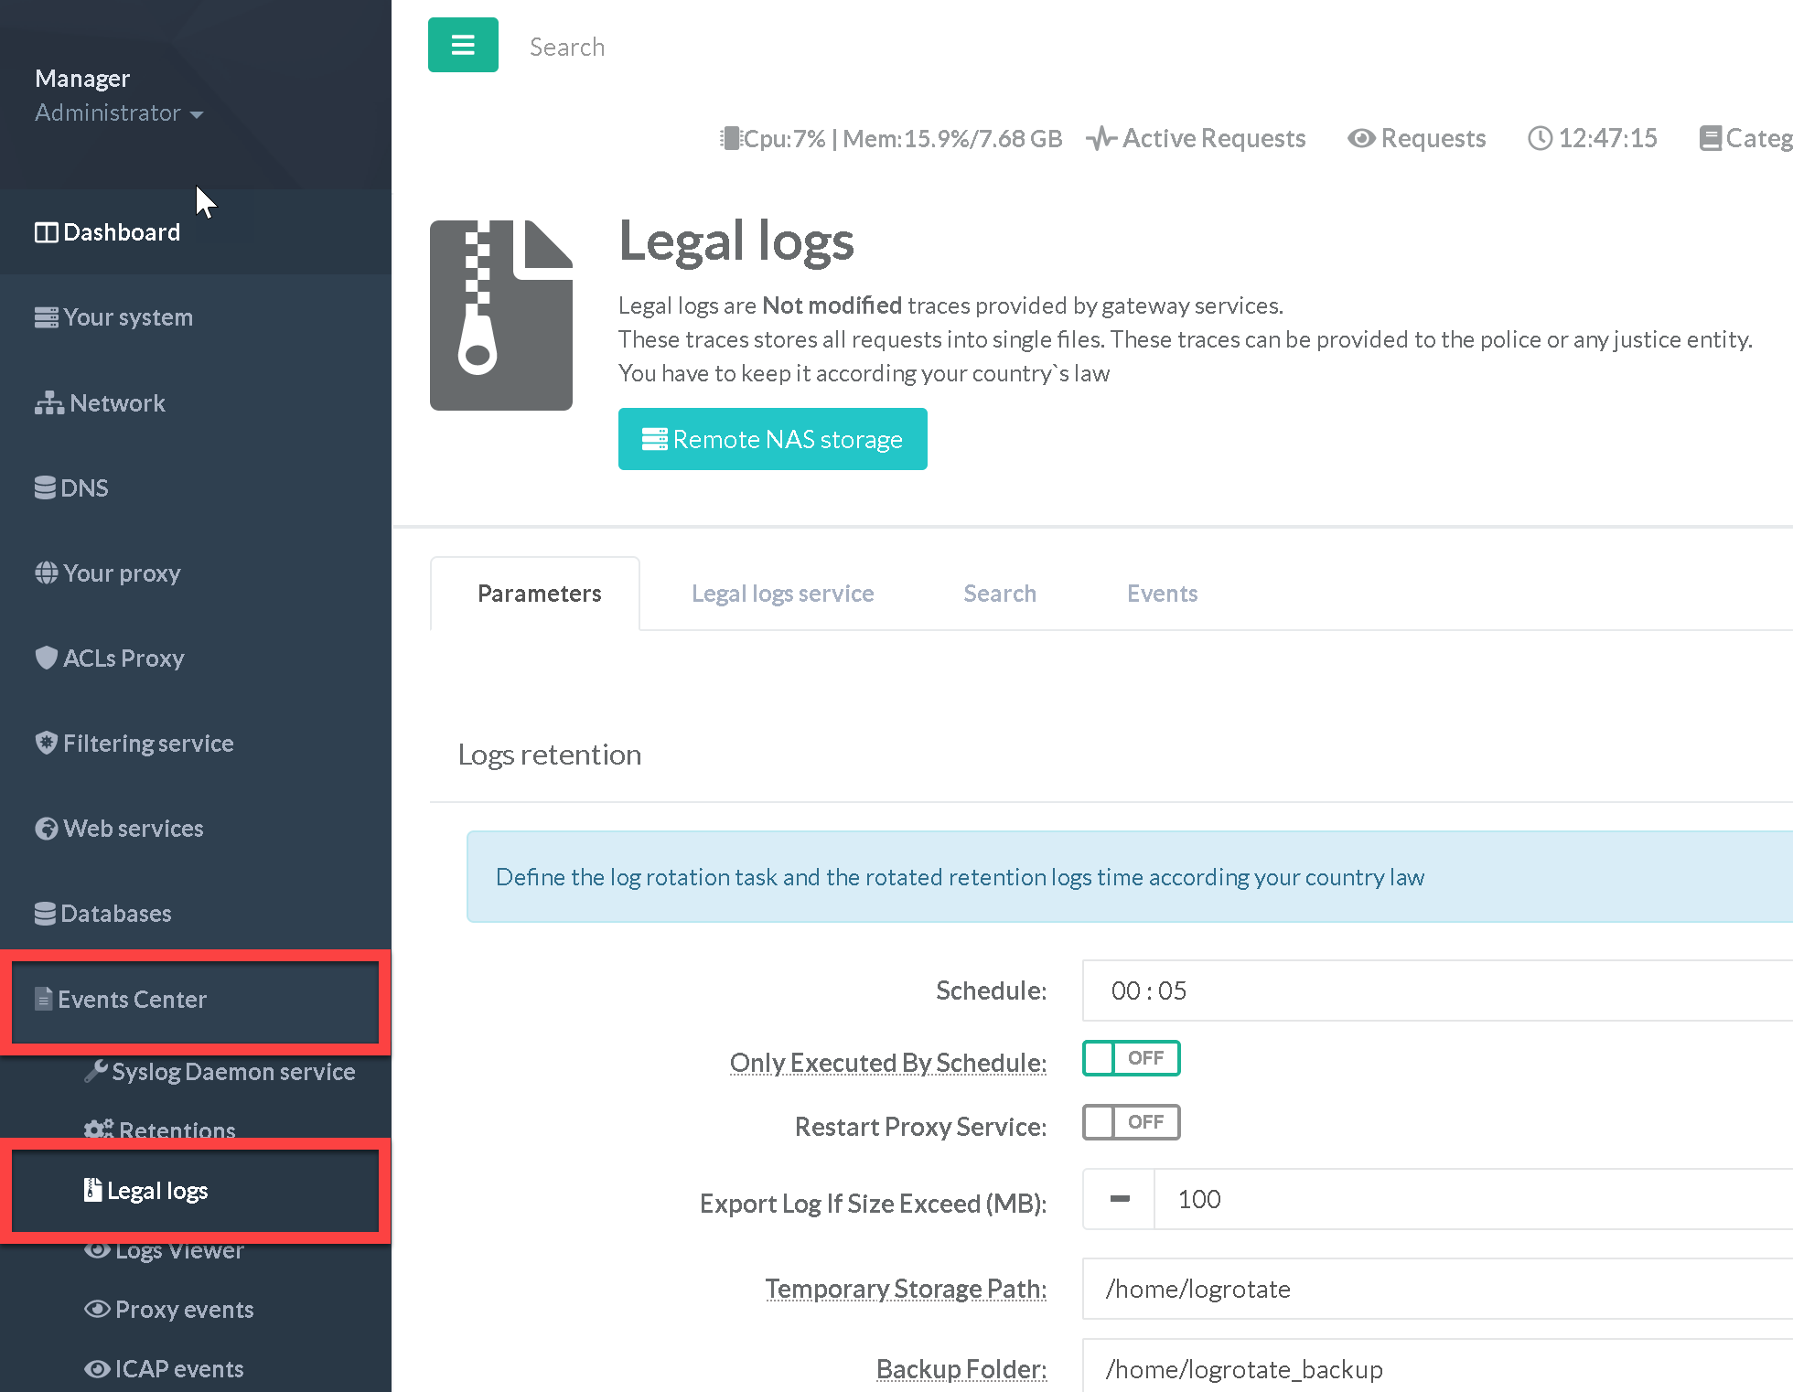1793x1392 pixels.
Task: Expand the Your proxy sidebar menu
Action: tap(122, 573)
